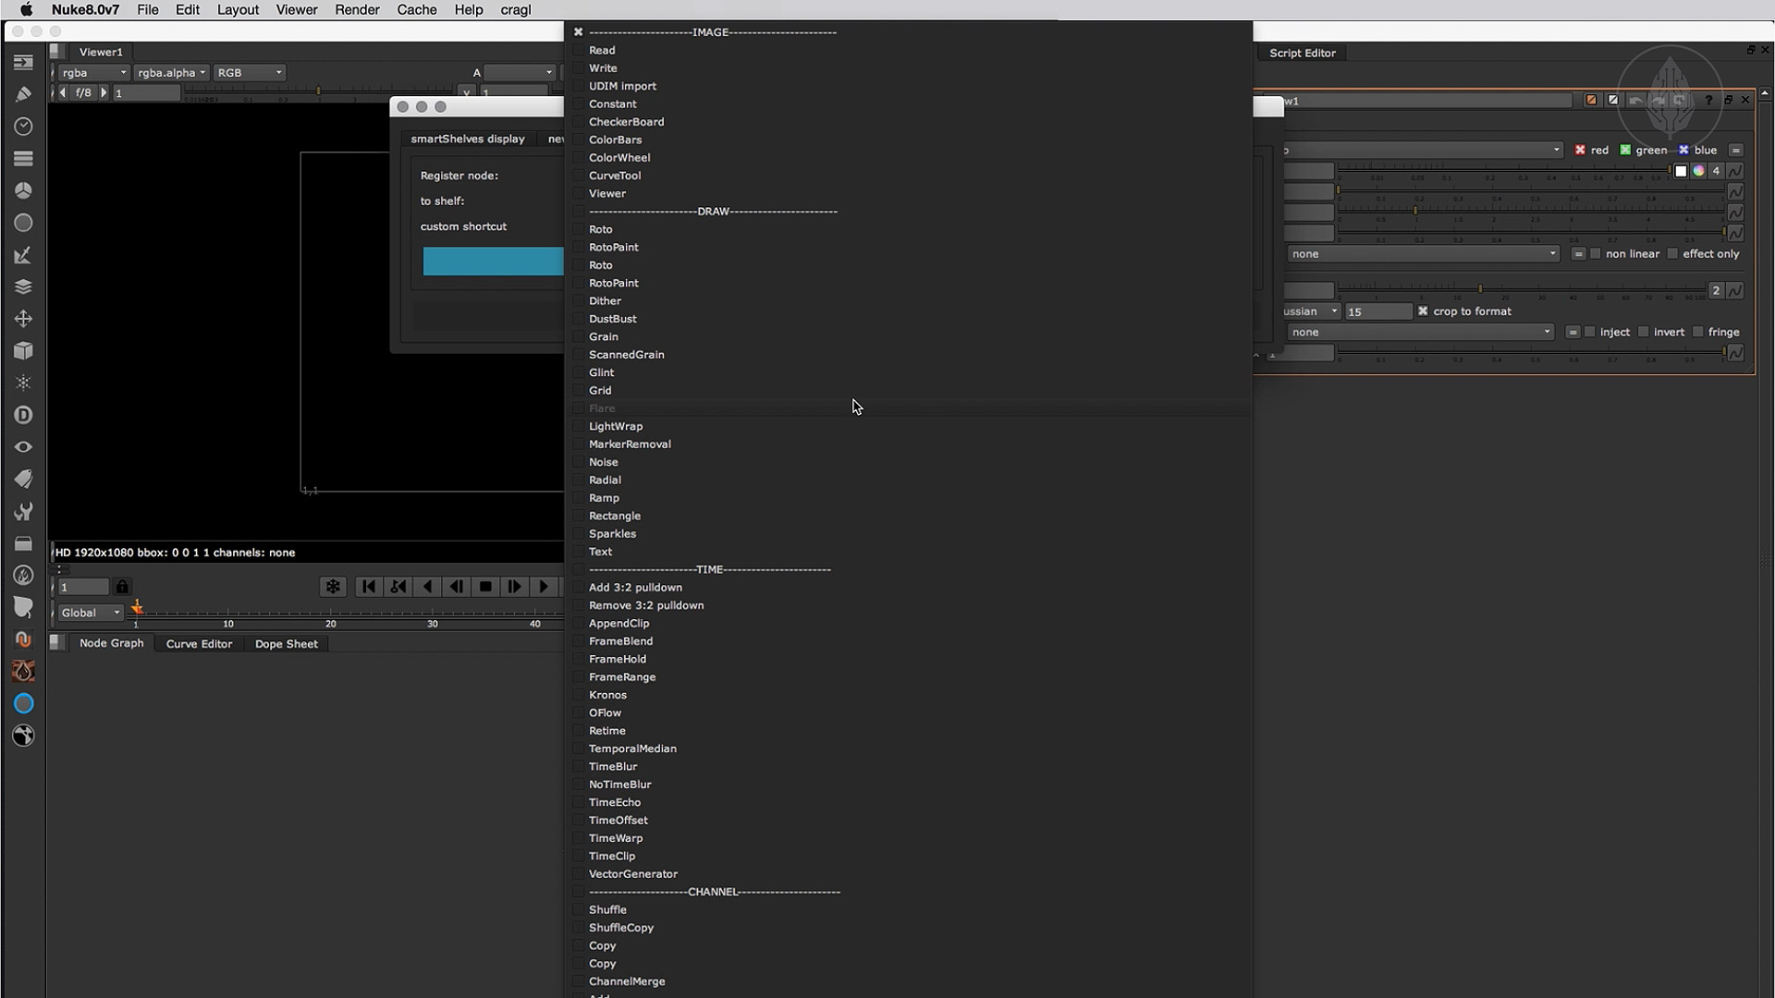Click the size value field showing 15
Viewport: 1775px width, 998px height.
point(1377,311)
